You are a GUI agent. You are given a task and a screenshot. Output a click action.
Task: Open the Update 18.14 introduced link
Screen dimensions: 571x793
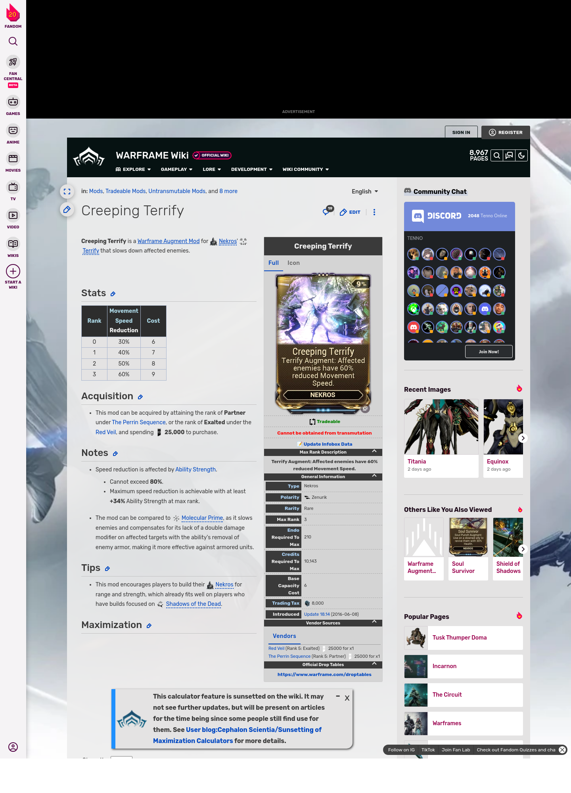[x=317, y=614]
